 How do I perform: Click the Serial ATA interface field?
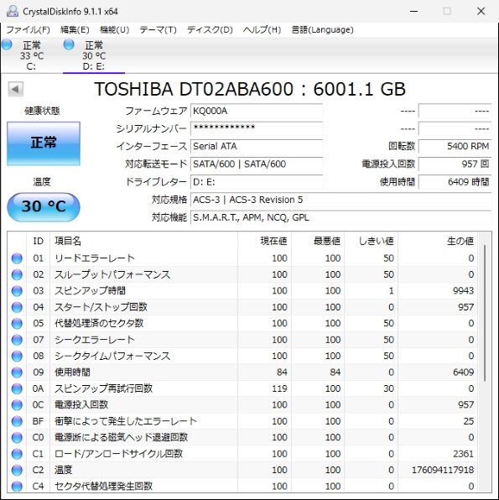click(257, 146)
